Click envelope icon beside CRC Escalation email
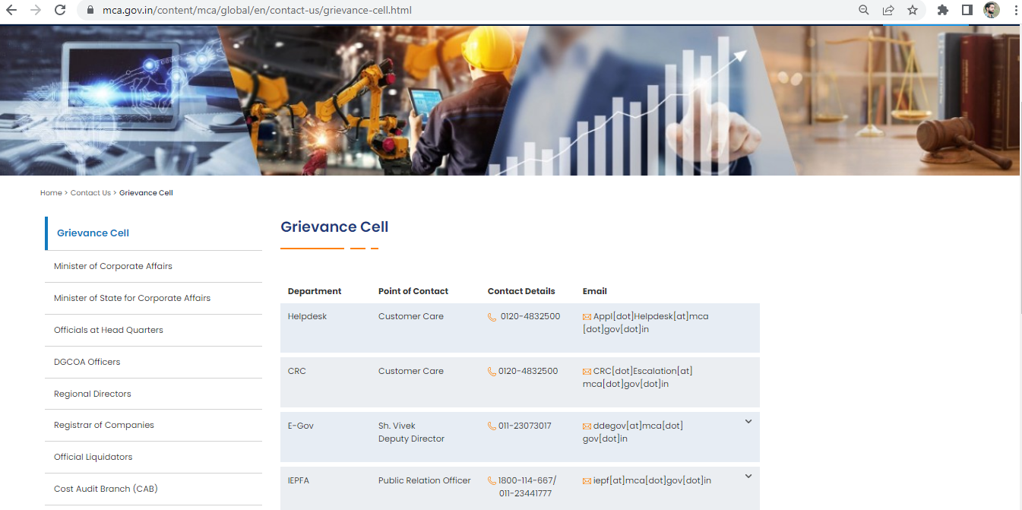 tap(587, 372)
